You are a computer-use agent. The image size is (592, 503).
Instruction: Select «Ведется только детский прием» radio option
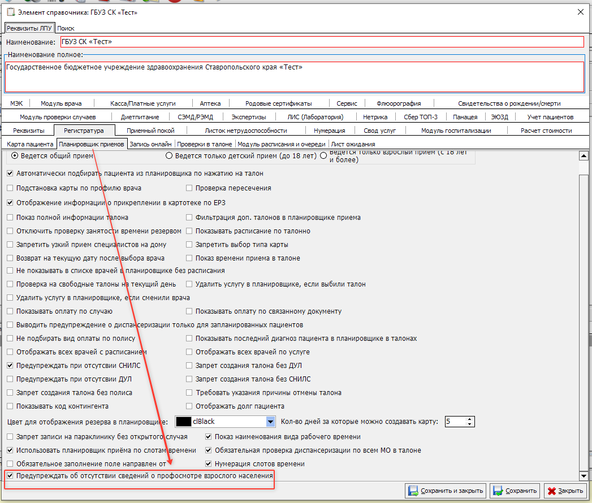(168, 156)
